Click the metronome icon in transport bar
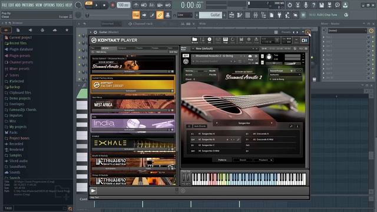Viewport: 377px width, 212px height. (136, 5)
